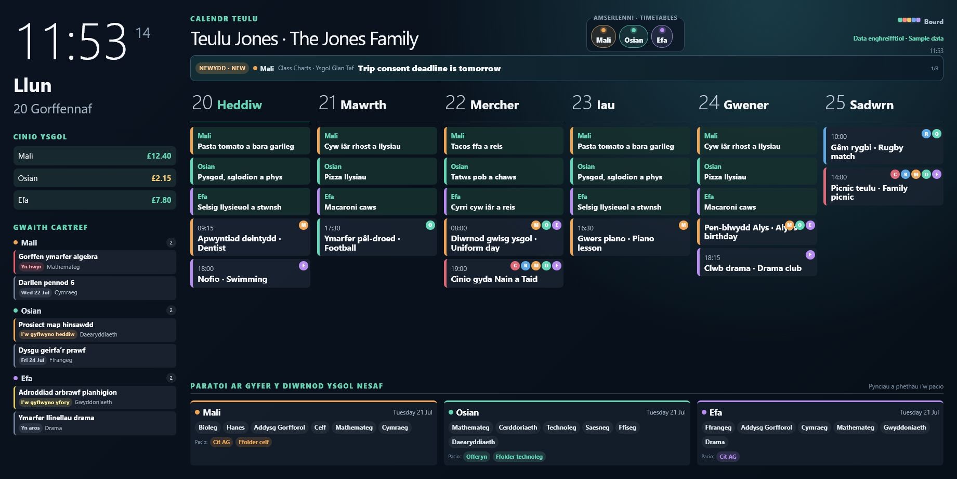Click the R badge on Rugby match event
Screen dimensions: 957x479
(x=926, y=134)
